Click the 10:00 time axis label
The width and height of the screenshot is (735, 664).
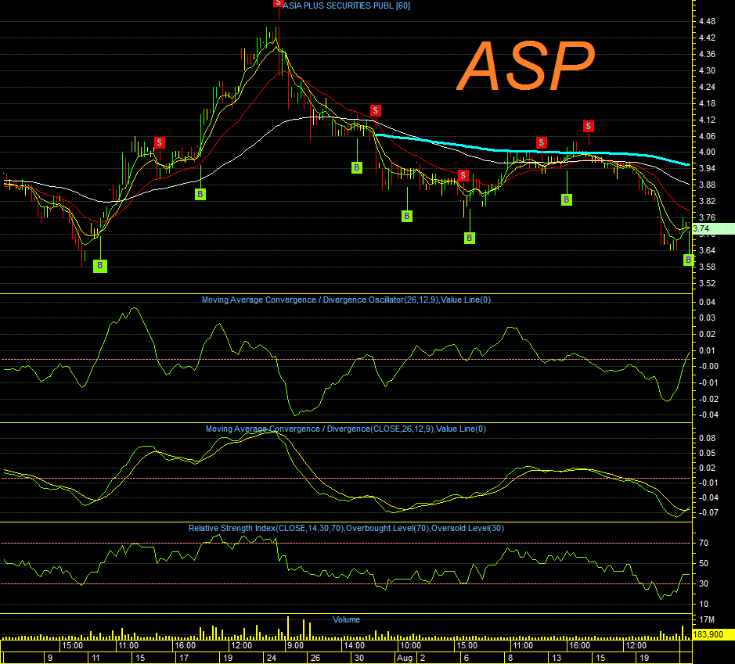coord(410,646)
